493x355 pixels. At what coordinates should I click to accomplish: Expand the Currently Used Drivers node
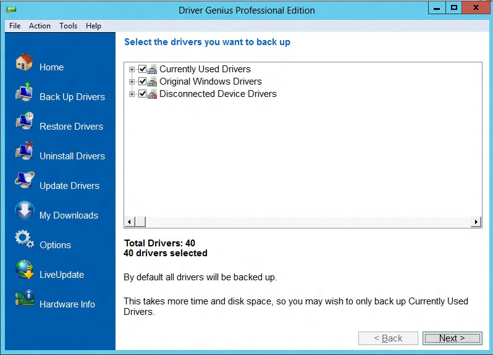click(x=132, y=69)
